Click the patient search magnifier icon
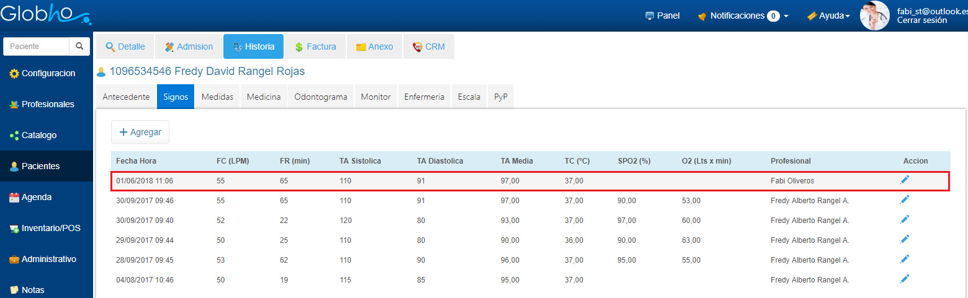Screen dimensions: 968x298 coord(79,46)
